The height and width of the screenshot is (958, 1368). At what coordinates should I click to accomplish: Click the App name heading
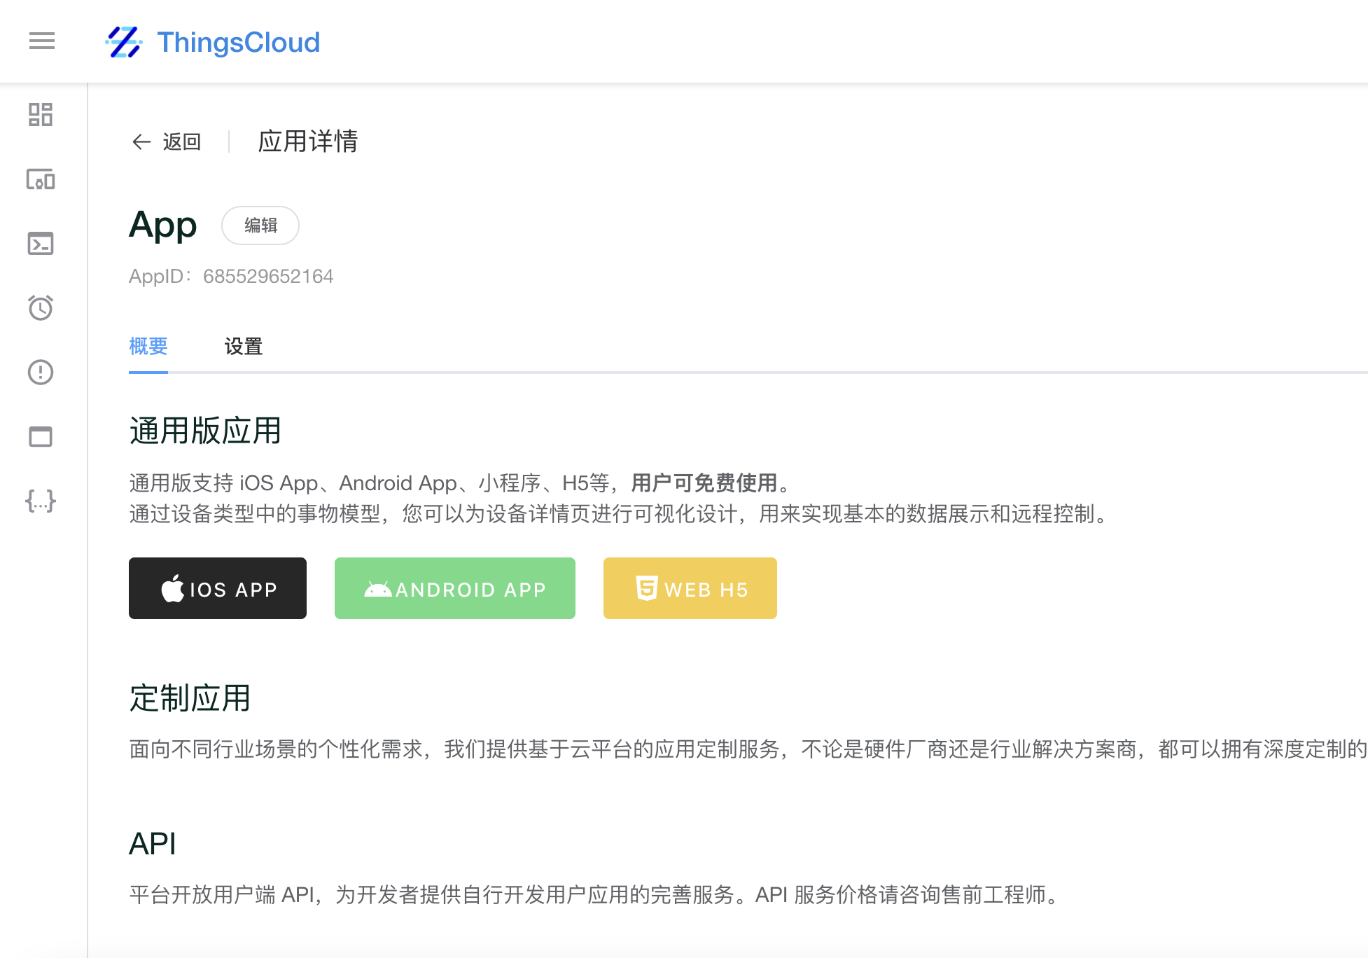[162, 225]
